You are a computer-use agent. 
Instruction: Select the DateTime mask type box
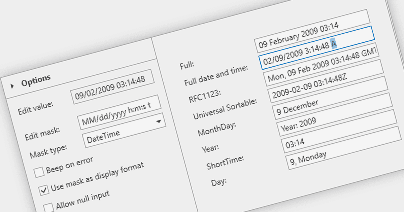coord(124,130)
